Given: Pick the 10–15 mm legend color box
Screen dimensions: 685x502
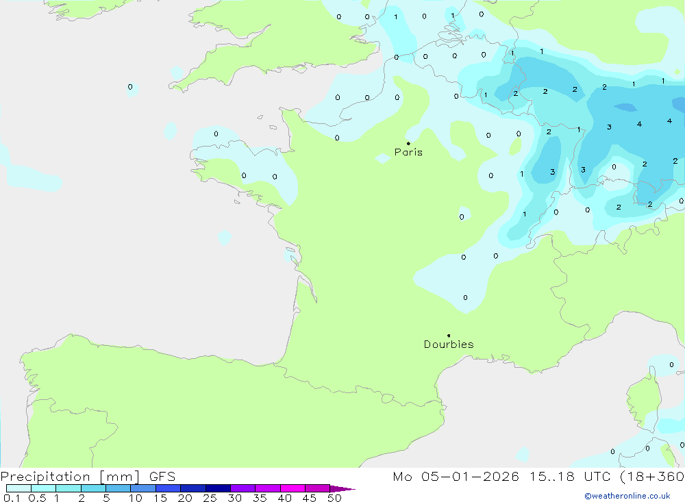Looking at the screenshot, I should coord(143,488).
